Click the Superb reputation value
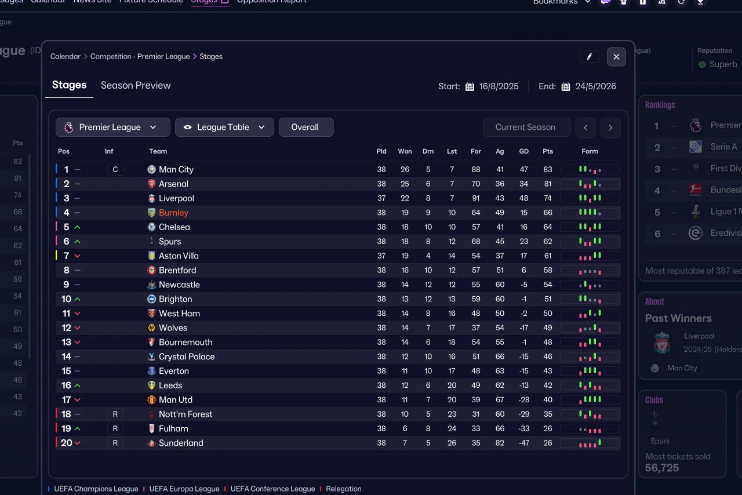Viewport: 742px width, 495px height. pyautogui.click(x=723, y=64)
